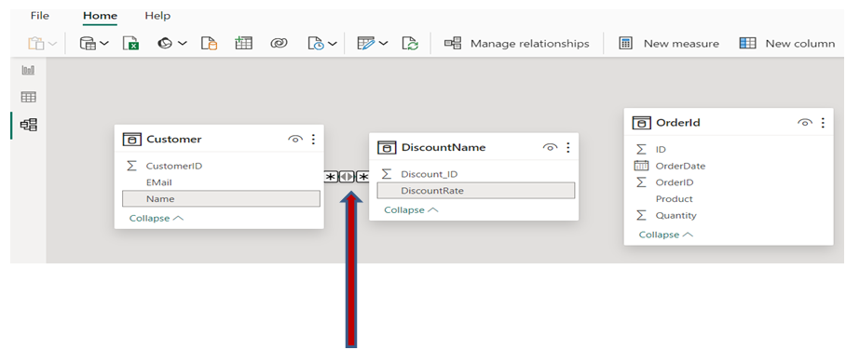Image resolution: width=846 pixels, height=350 pixels.
Task: Open DiscountName table more options menu
Action: (567, 147)
